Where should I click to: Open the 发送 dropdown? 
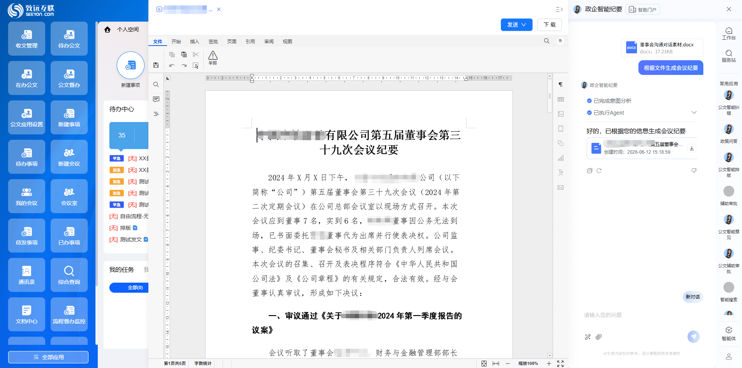[x=516, y=25]
